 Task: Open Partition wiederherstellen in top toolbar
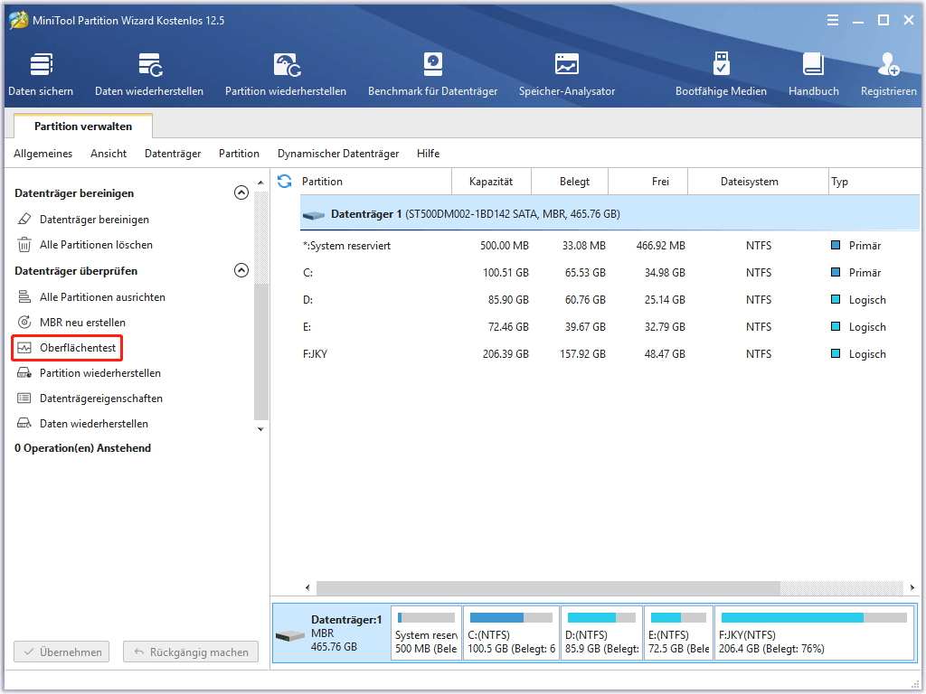286,74
